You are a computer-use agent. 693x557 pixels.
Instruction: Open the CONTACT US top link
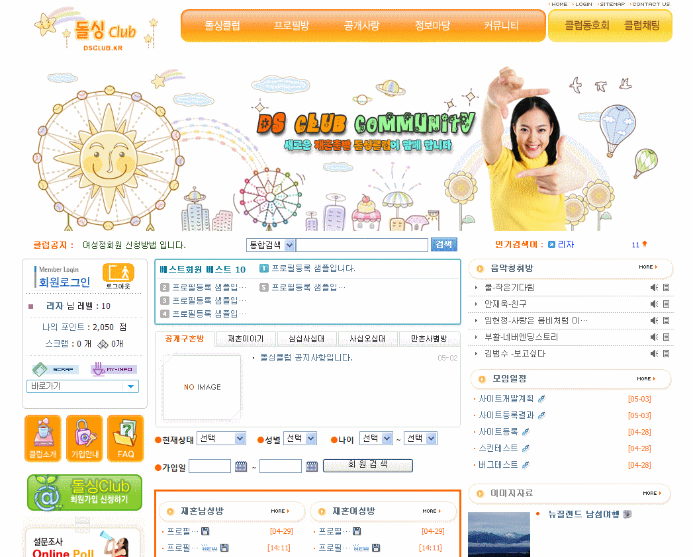tap(650, 5)
